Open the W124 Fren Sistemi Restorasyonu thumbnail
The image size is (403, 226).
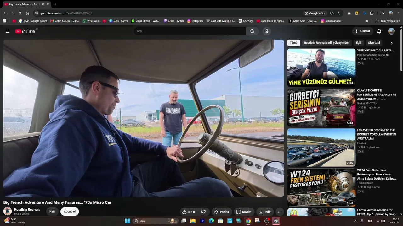coord(321,187)
